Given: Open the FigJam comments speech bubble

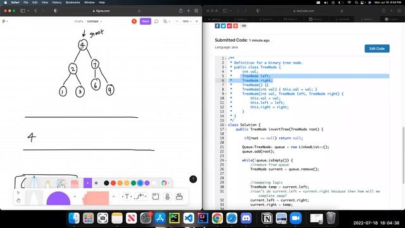Looking at the screenshot, I should [x=156, y=21].
